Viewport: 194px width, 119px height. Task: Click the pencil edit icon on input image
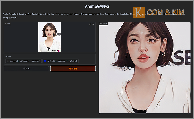tap(90, 24)
